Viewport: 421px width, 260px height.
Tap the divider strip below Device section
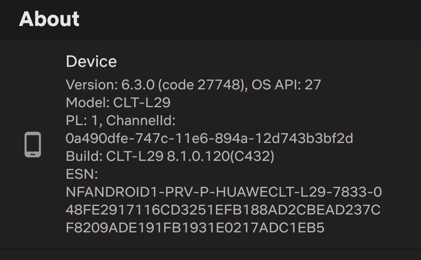(x=210, y=255)
